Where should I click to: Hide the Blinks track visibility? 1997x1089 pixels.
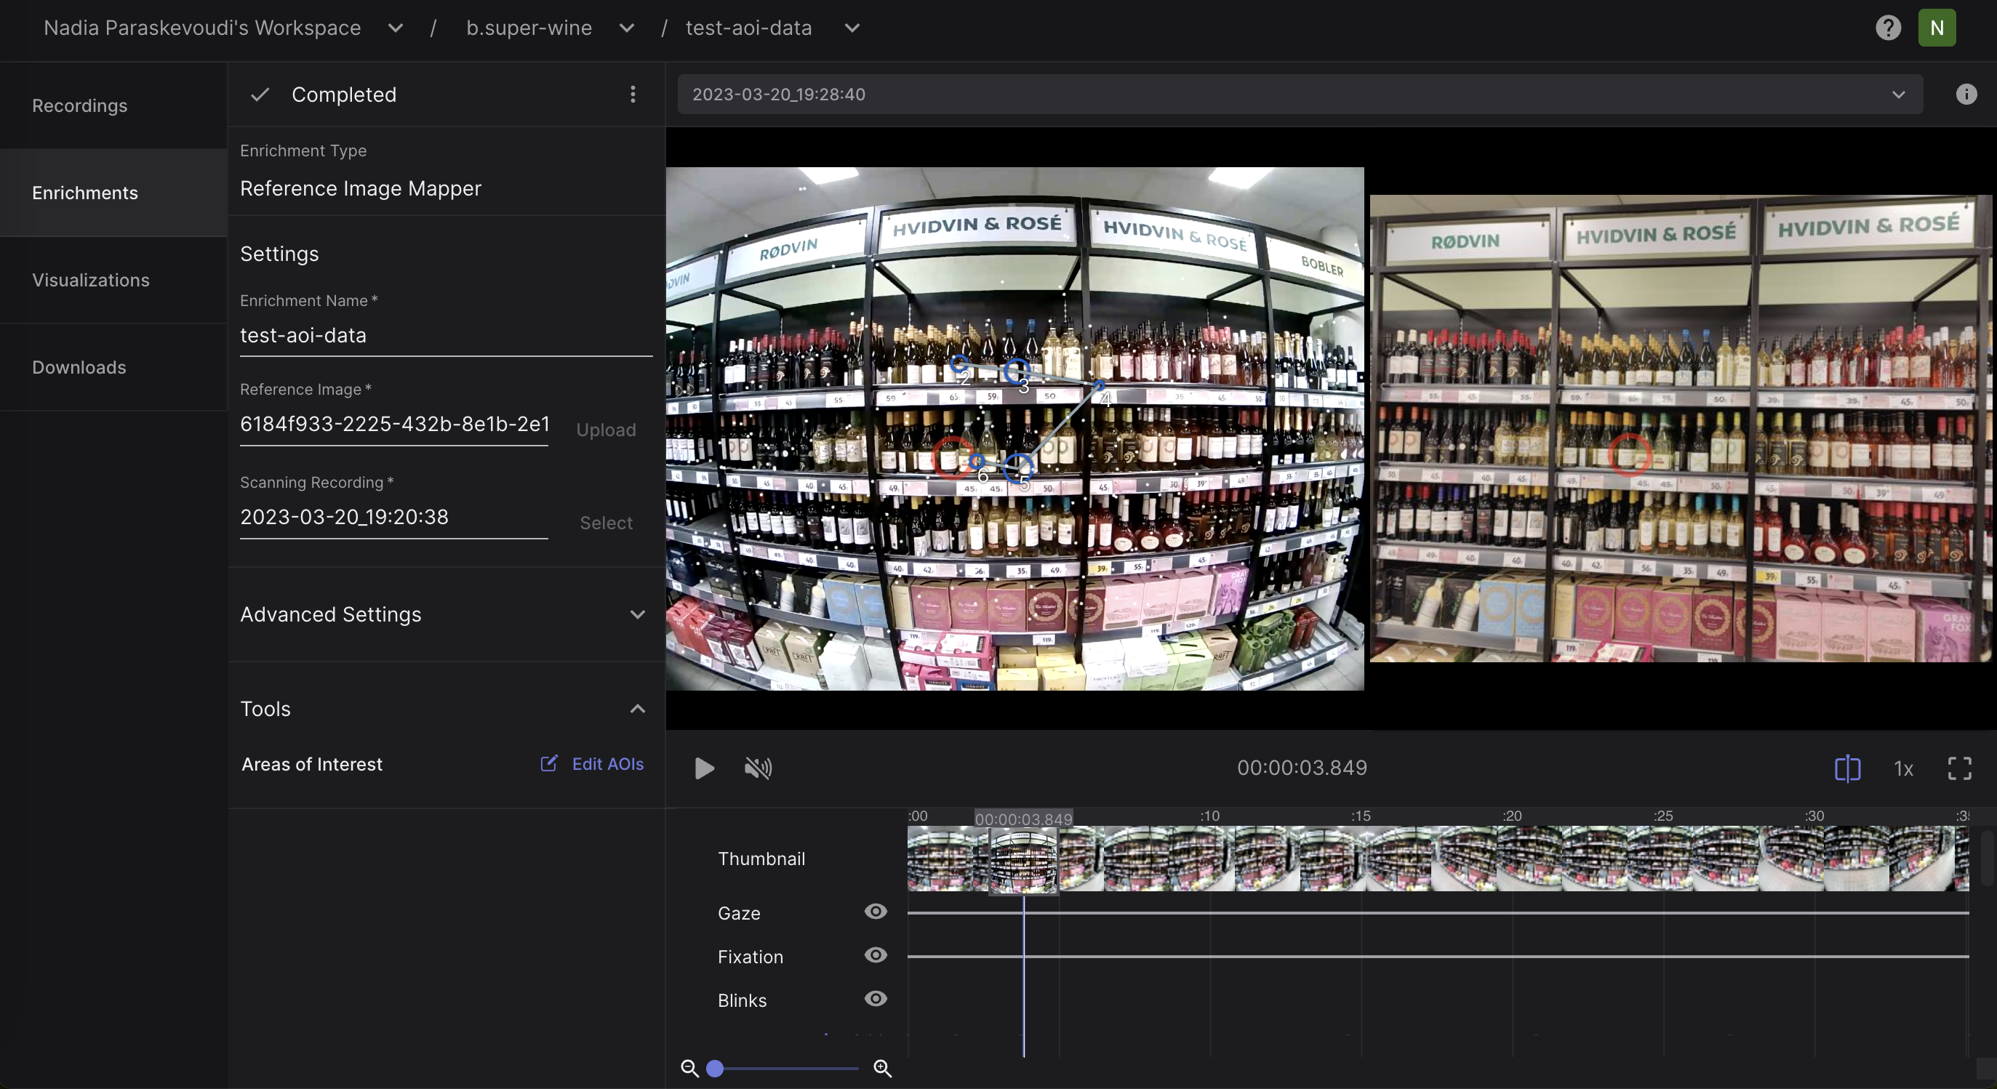coord(876,998)
